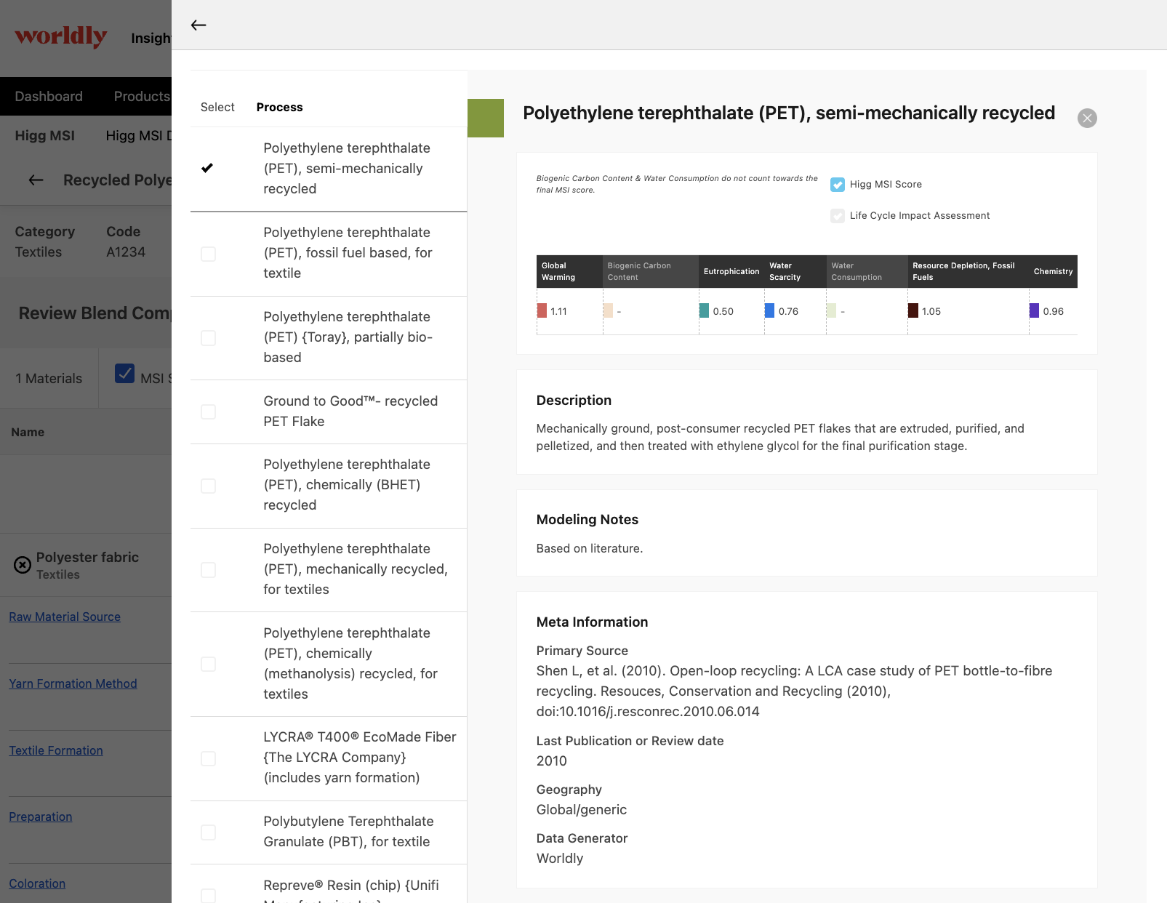Click back arrow next to Recycled Polyester heading
The image size is (1167, 903).
[x=36, y=180]
